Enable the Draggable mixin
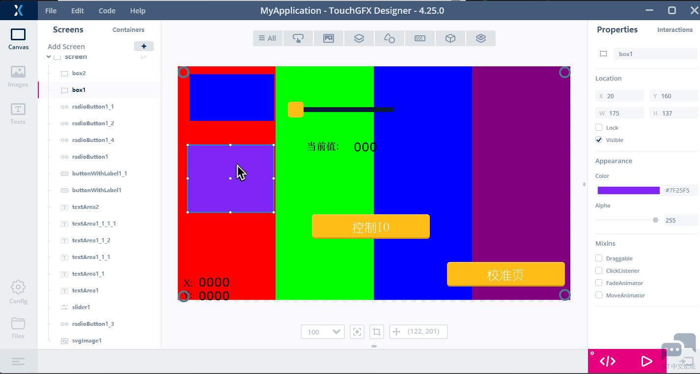700x374 pixels. pos(599,258)
